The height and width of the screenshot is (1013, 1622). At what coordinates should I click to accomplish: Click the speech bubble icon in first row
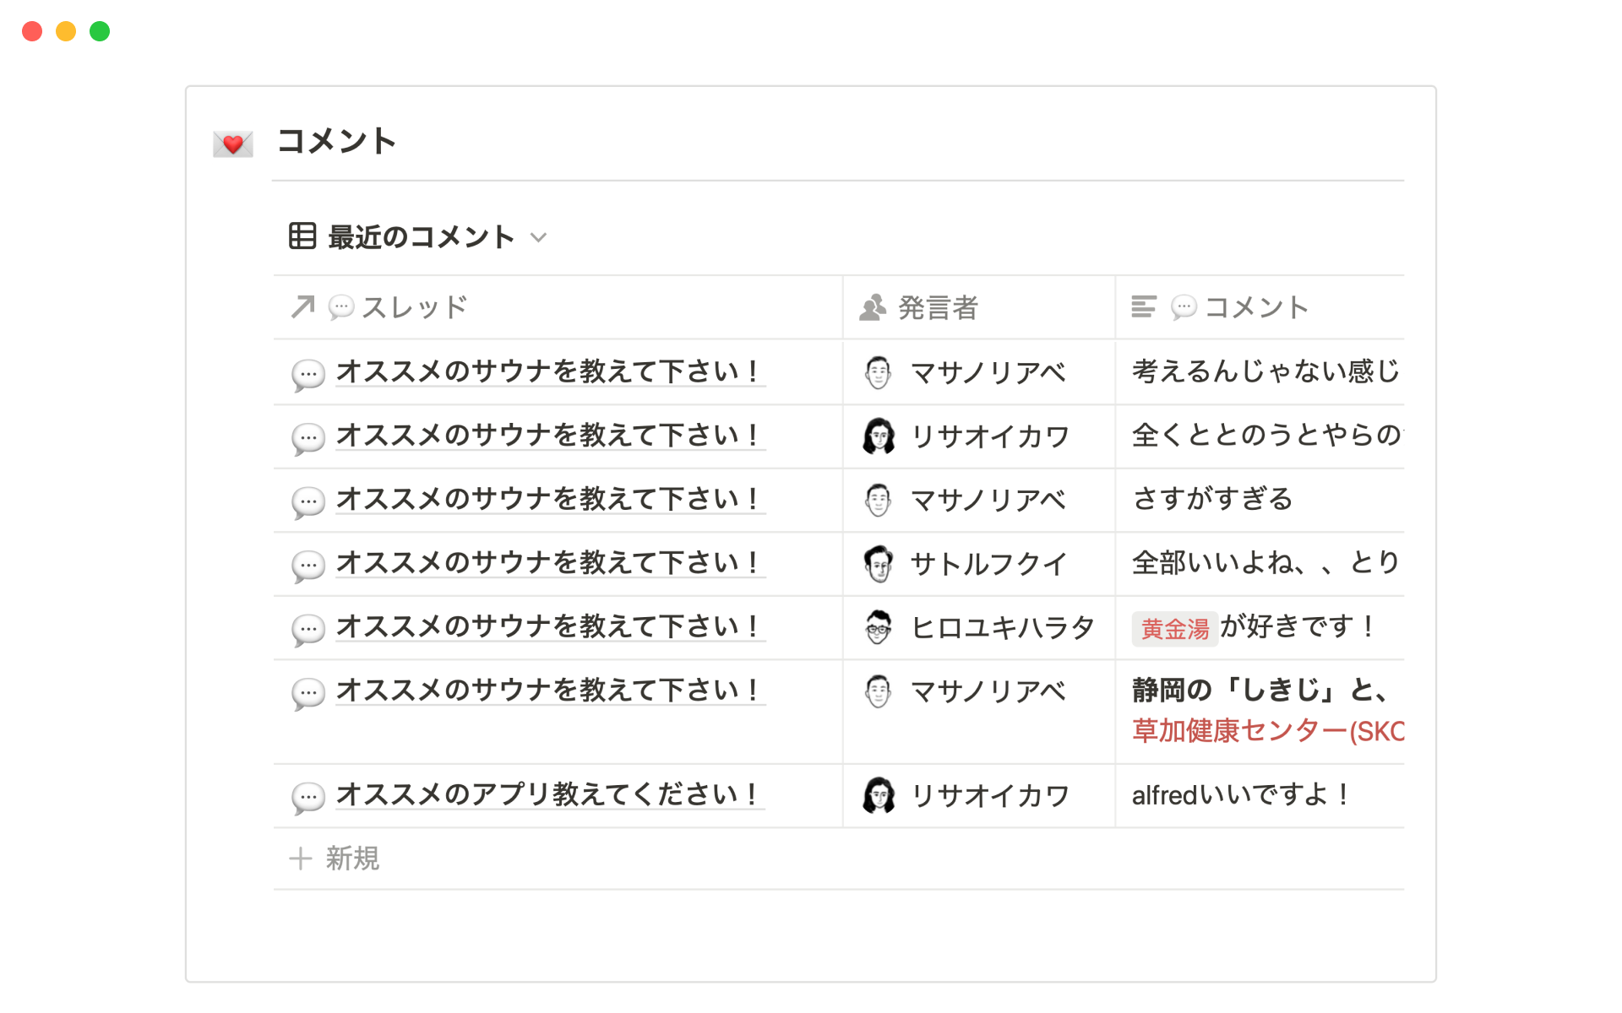tap(308, 373)
